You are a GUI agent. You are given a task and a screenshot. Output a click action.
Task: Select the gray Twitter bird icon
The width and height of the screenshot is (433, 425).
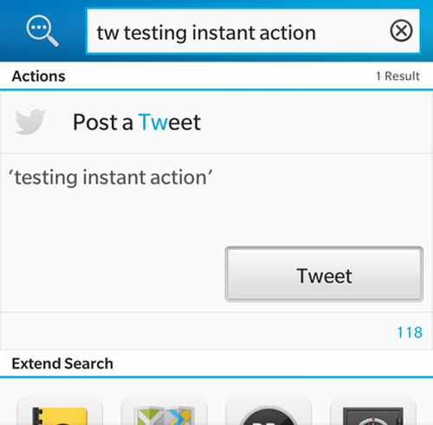30,121
